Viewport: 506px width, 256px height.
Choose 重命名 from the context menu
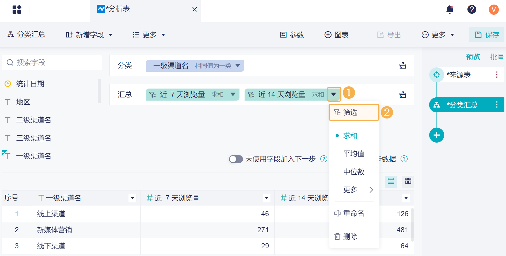353,213
